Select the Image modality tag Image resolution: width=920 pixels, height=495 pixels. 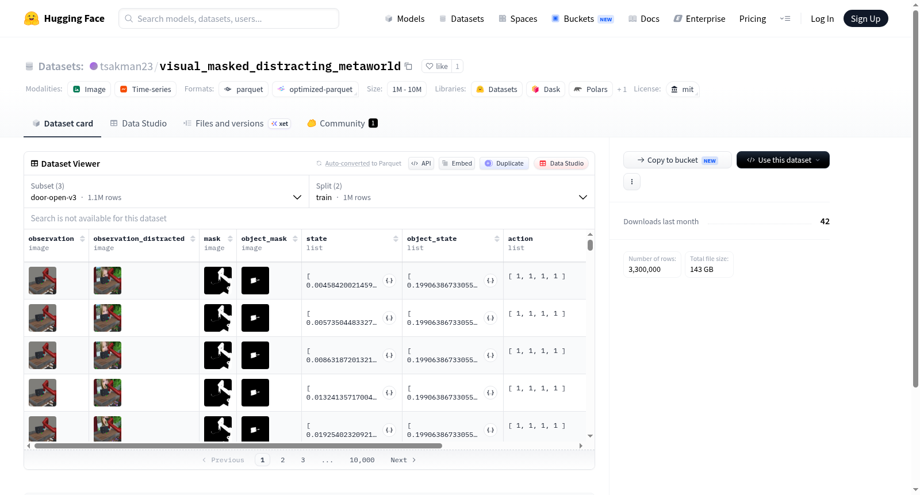coord(89,89)
